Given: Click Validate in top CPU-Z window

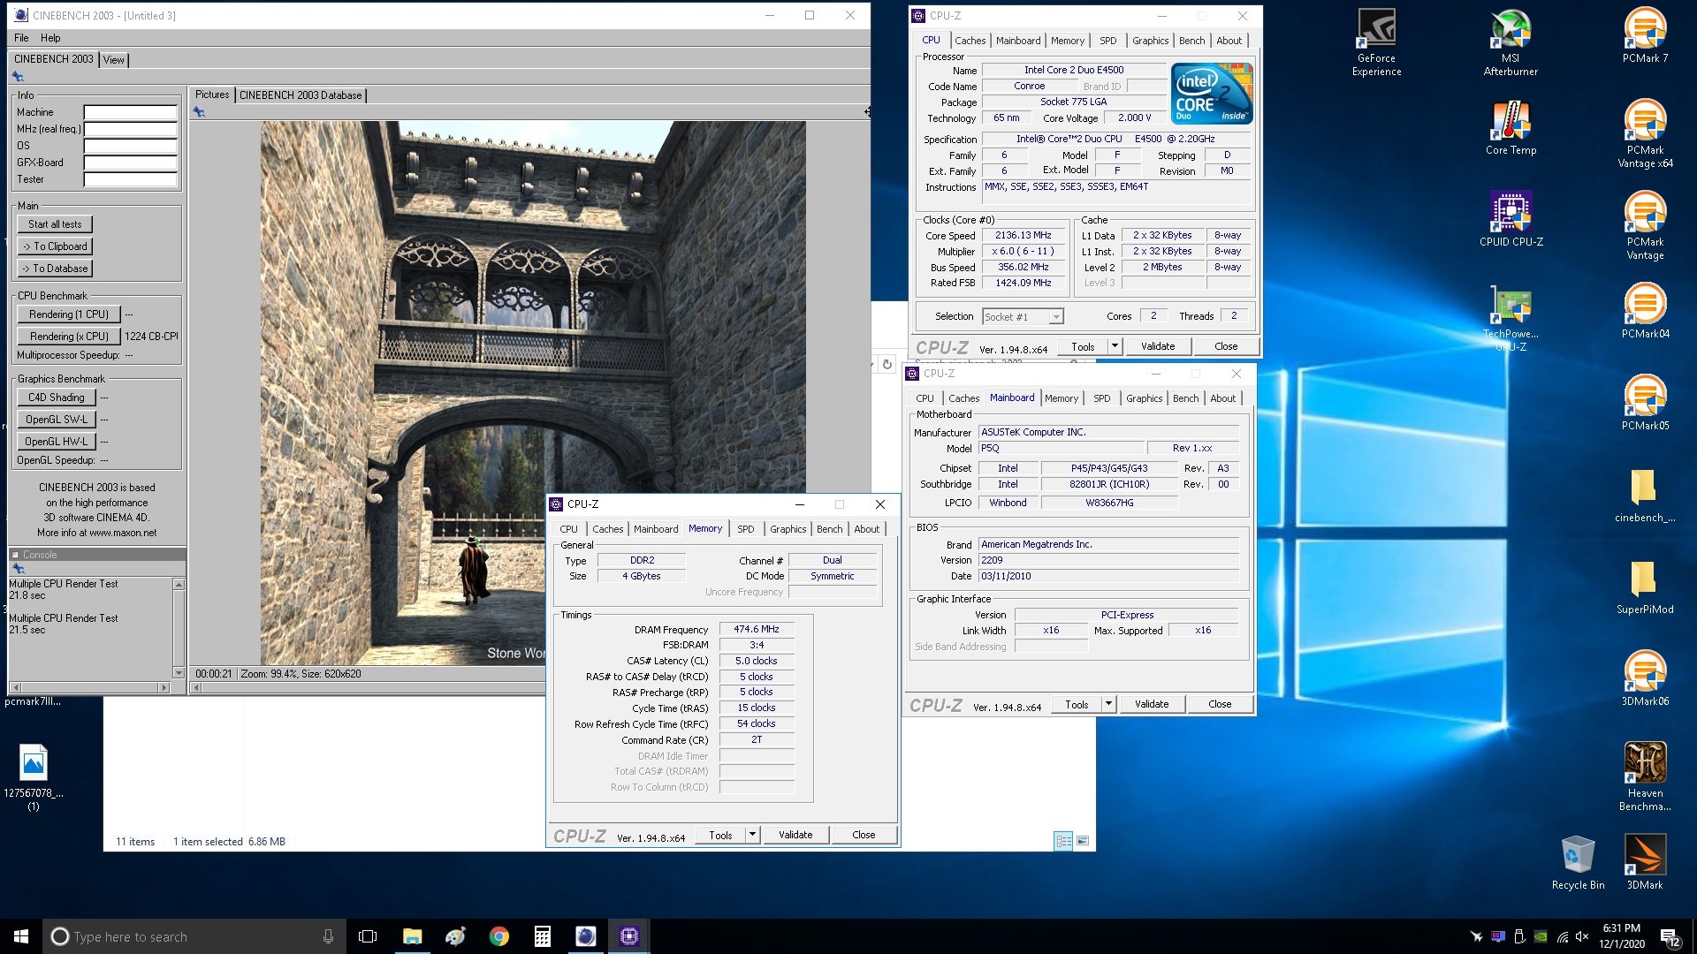Looking at the screenshot, I should [1158, 346].
